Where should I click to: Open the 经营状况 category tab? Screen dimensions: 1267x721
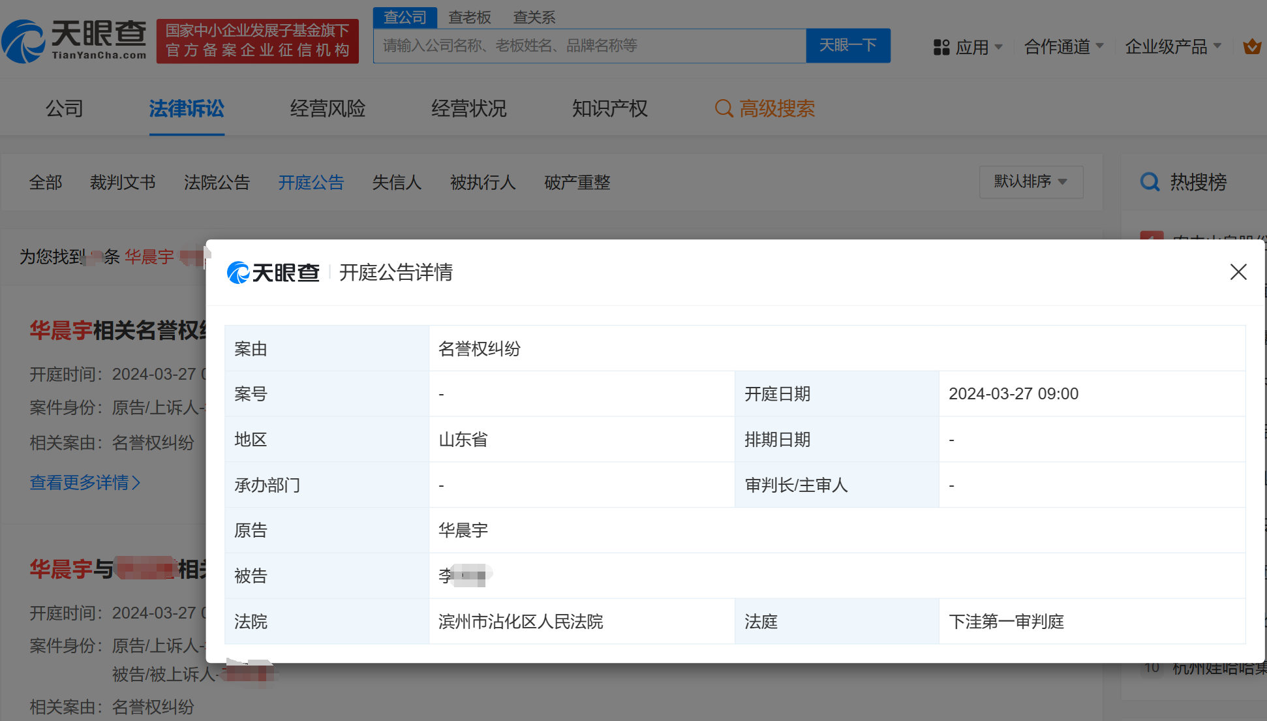coord(468,108)
